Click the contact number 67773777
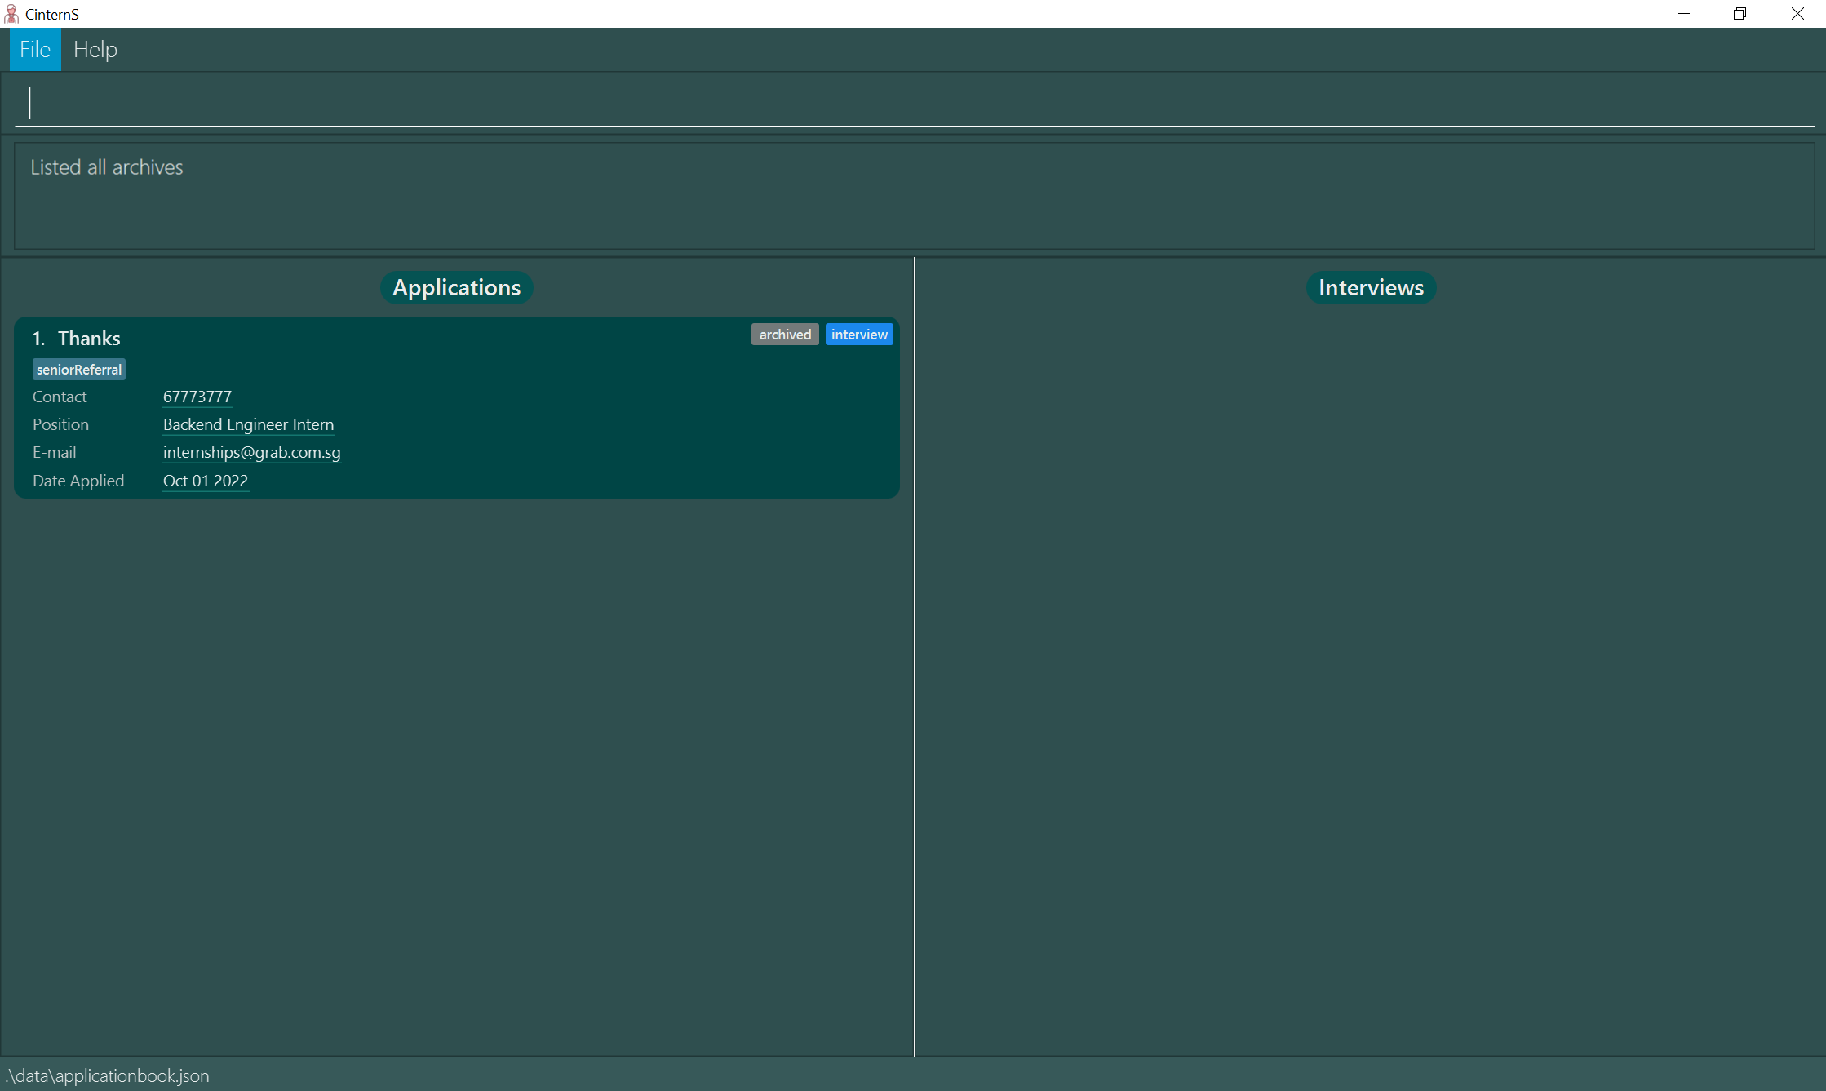 pos(197,397)
